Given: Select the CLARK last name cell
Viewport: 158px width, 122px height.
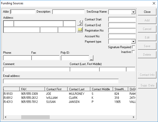Looking at the screenshot, I should click(73, 98).
